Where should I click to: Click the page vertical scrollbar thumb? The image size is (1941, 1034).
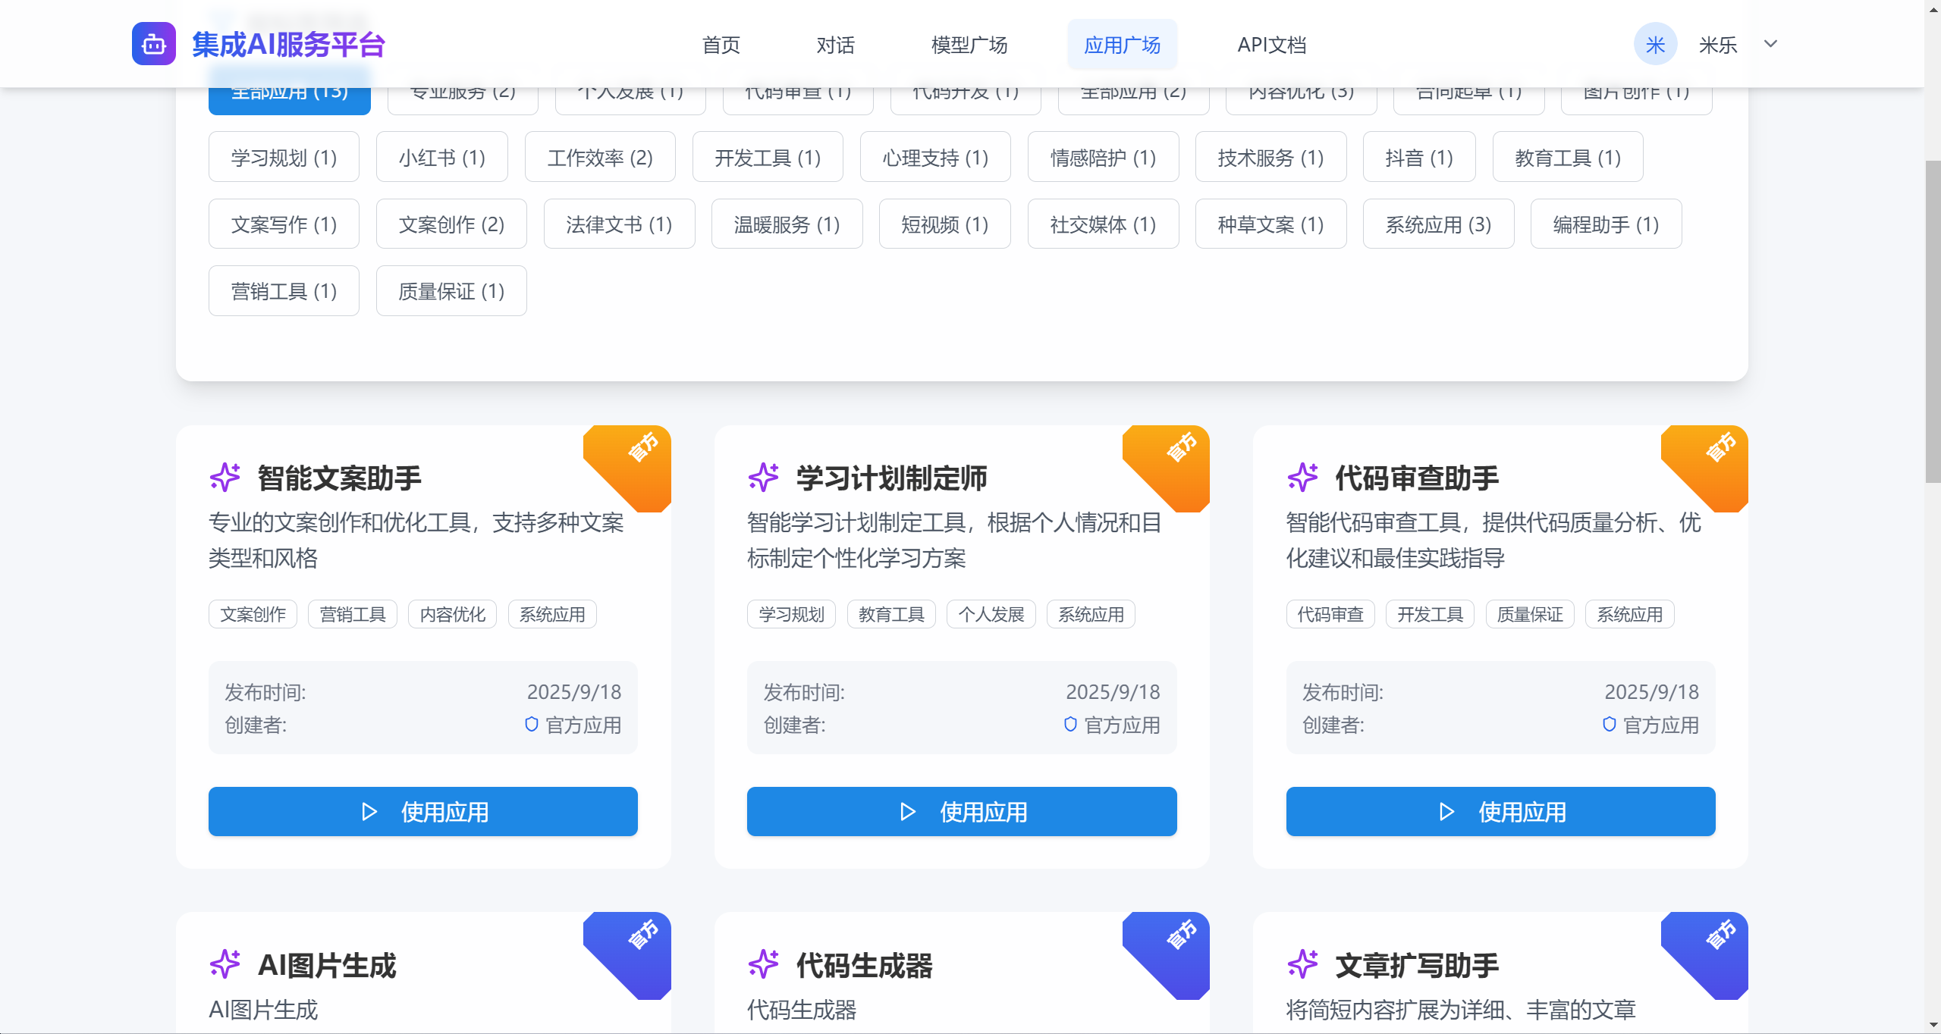coord(1933,322)
